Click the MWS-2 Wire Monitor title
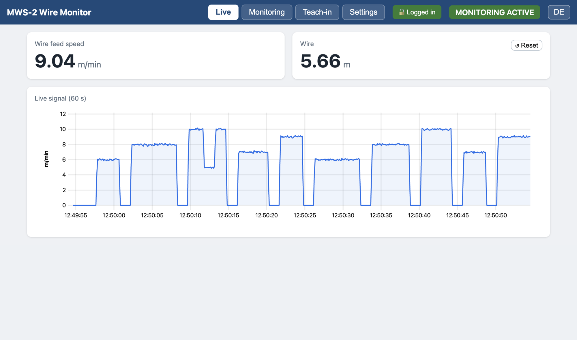The height and width of the screenshot is (340, 577). (49, 12)
